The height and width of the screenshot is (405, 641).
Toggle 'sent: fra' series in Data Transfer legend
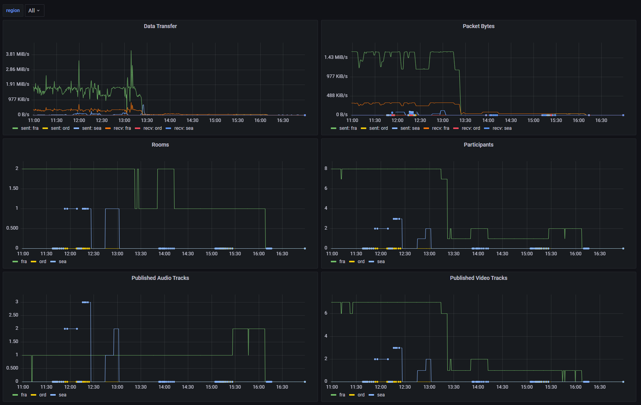[x=30, y=128]
